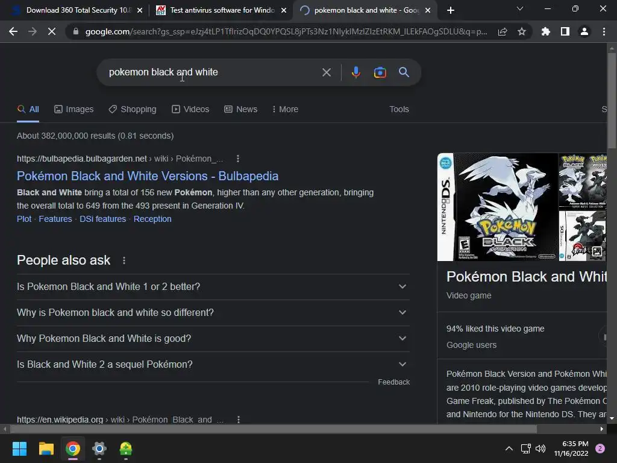Screen dimensions: 617x463
Task: Close the Test antivirus software tab
Action: coord(284,10)
